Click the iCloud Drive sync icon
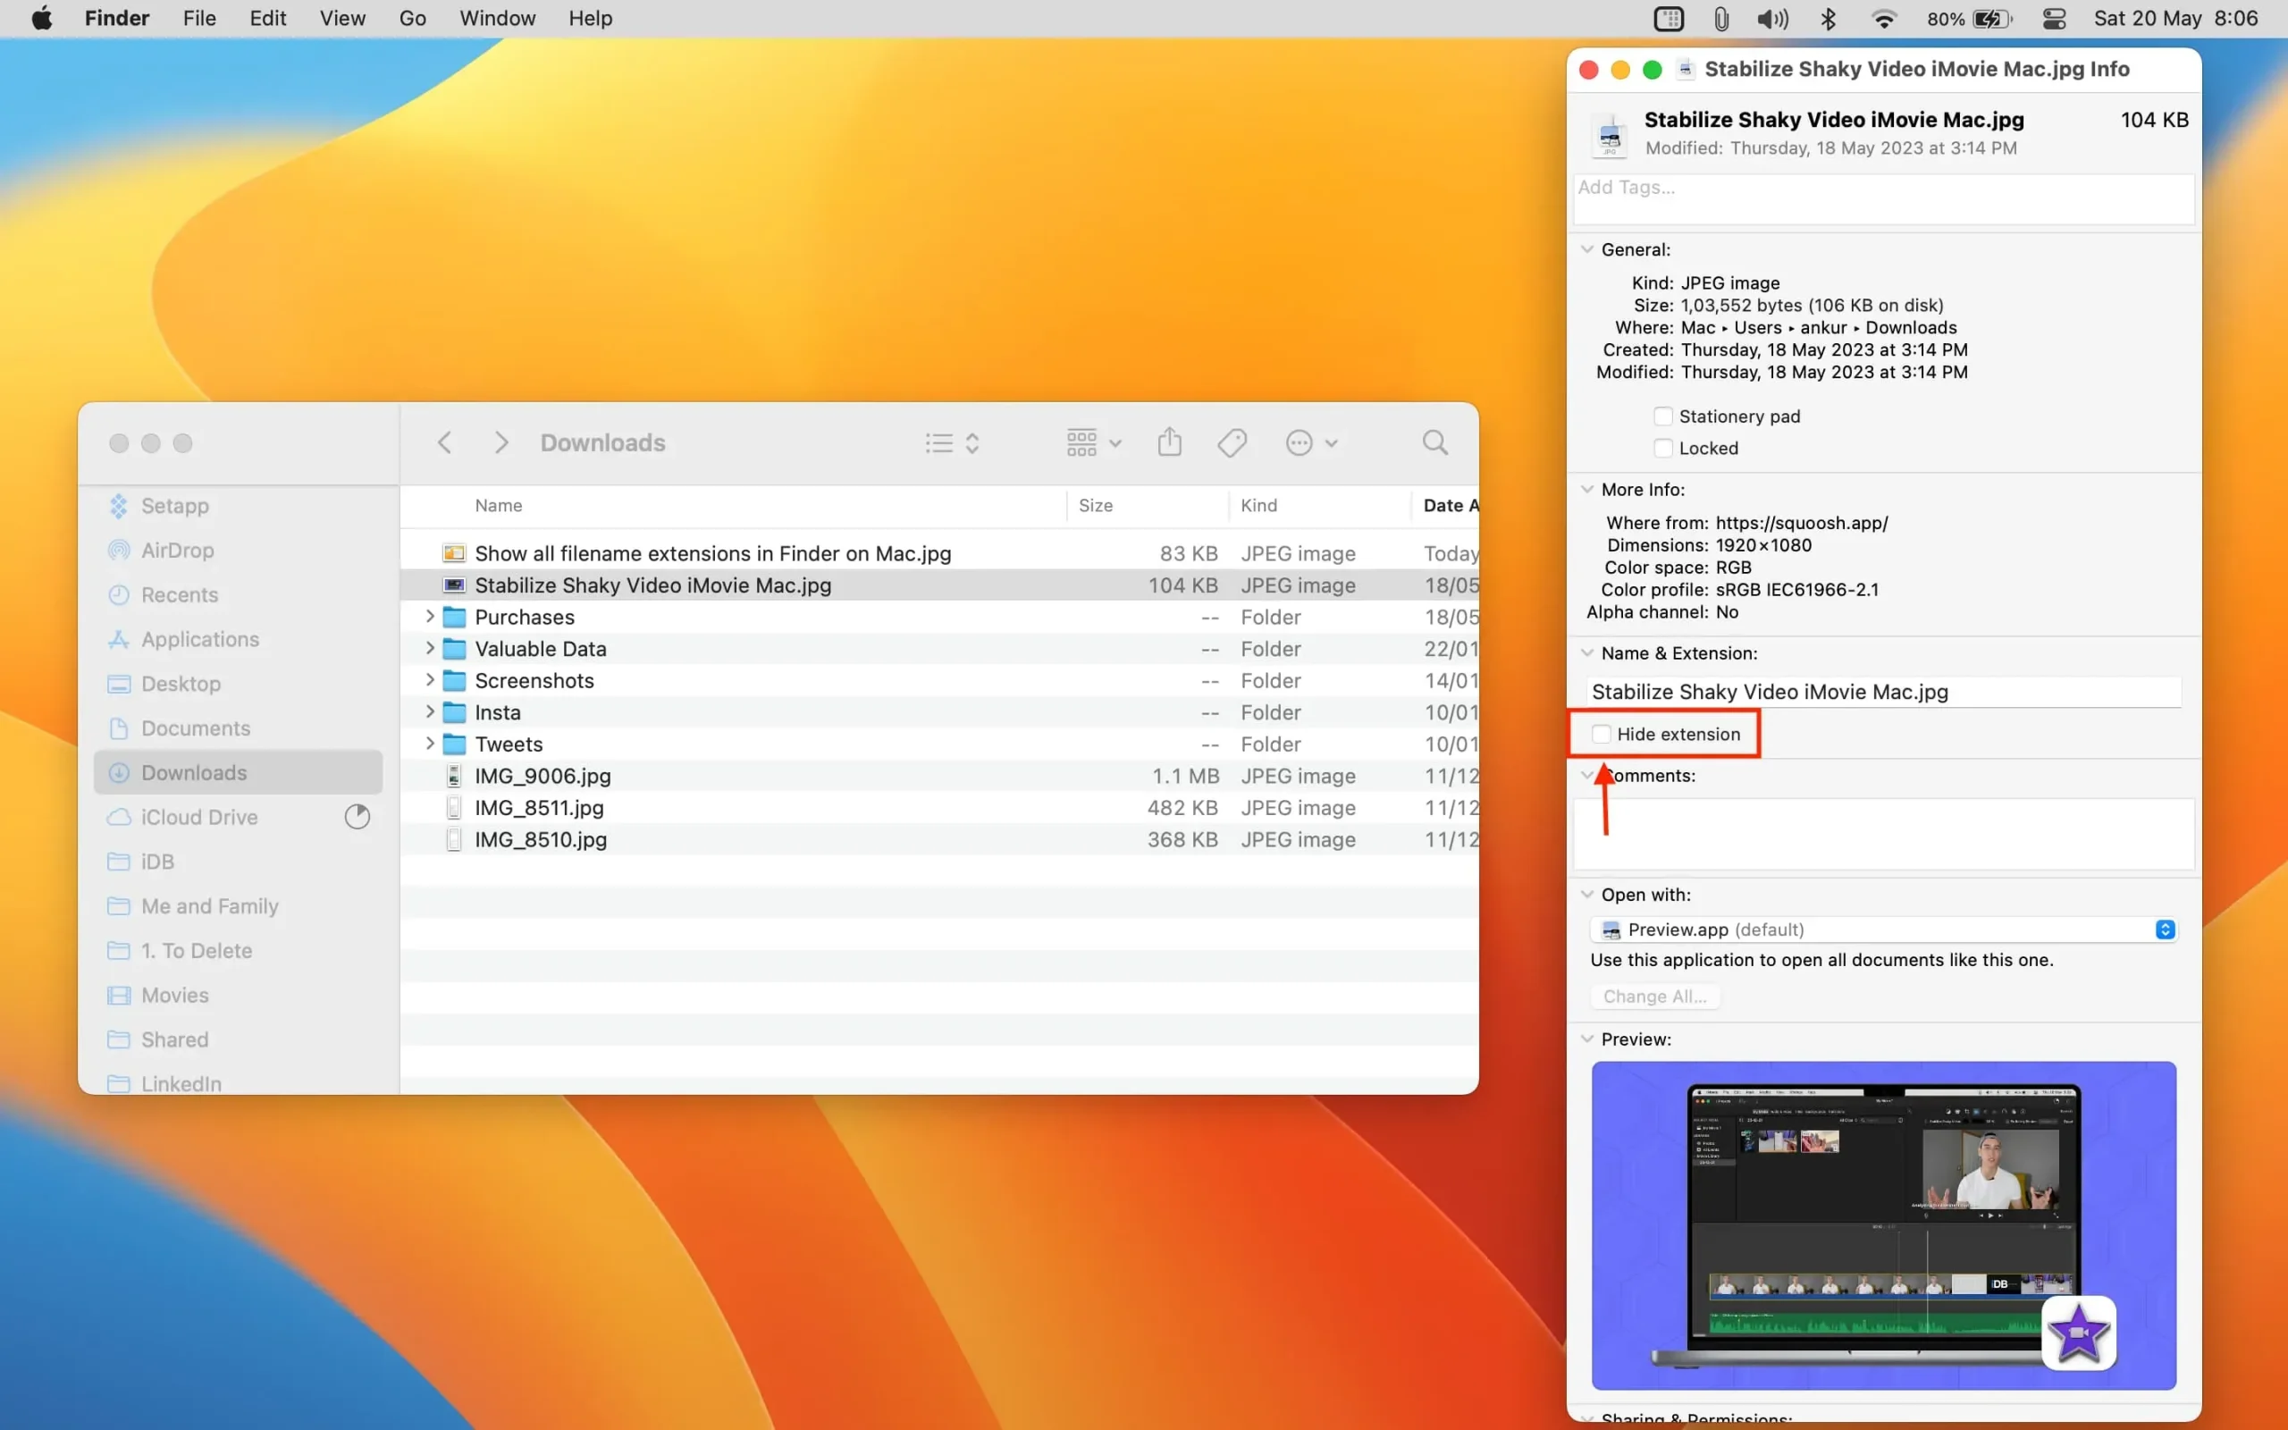The image size is (2288, 1430). click(x=354, y=817)
